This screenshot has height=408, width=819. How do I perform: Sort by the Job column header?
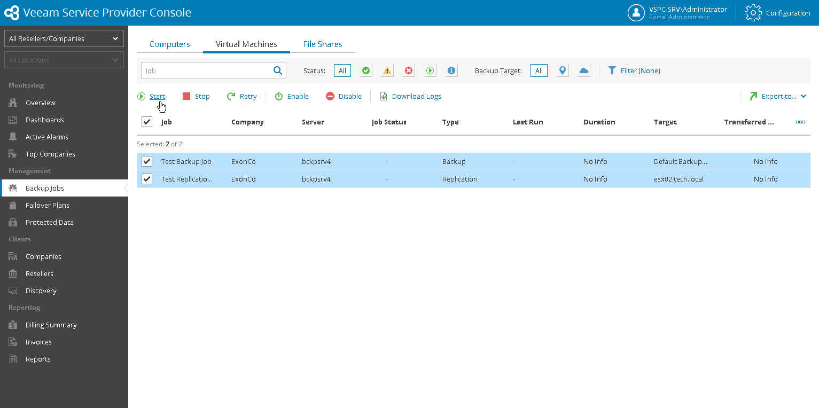point(167,122)
